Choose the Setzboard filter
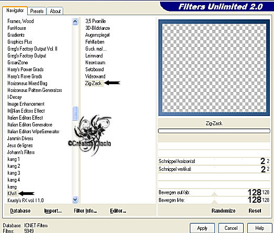This screenshot has width=274, height=233. [x=95, y=69]
